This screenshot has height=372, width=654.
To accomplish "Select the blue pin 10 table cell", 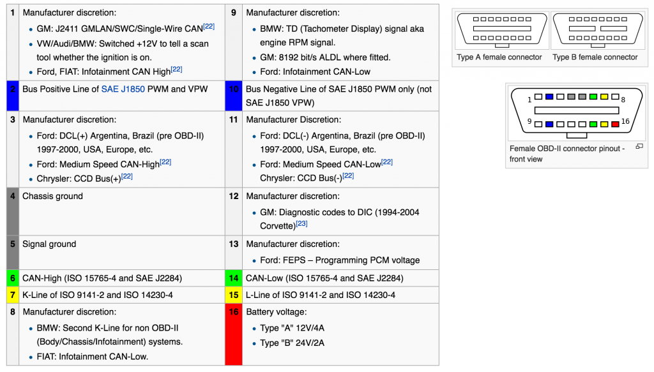I will 234,96.
